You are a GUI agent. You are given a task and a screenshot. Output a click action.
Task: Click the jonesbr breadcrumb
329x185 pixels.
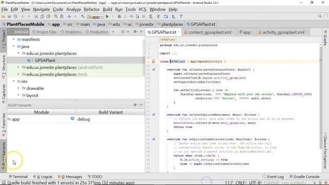144,24
